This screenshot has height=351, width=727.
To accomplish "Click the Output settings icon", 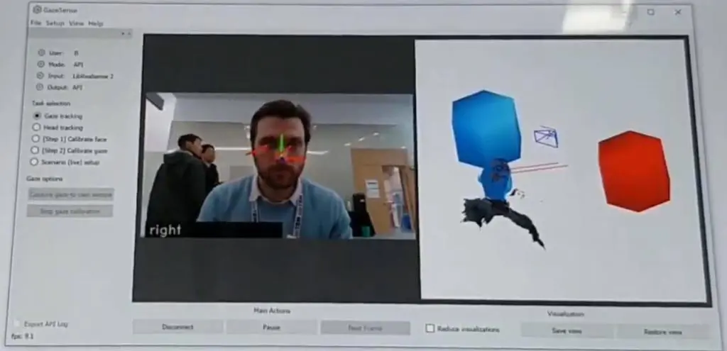I will point(40,87).
